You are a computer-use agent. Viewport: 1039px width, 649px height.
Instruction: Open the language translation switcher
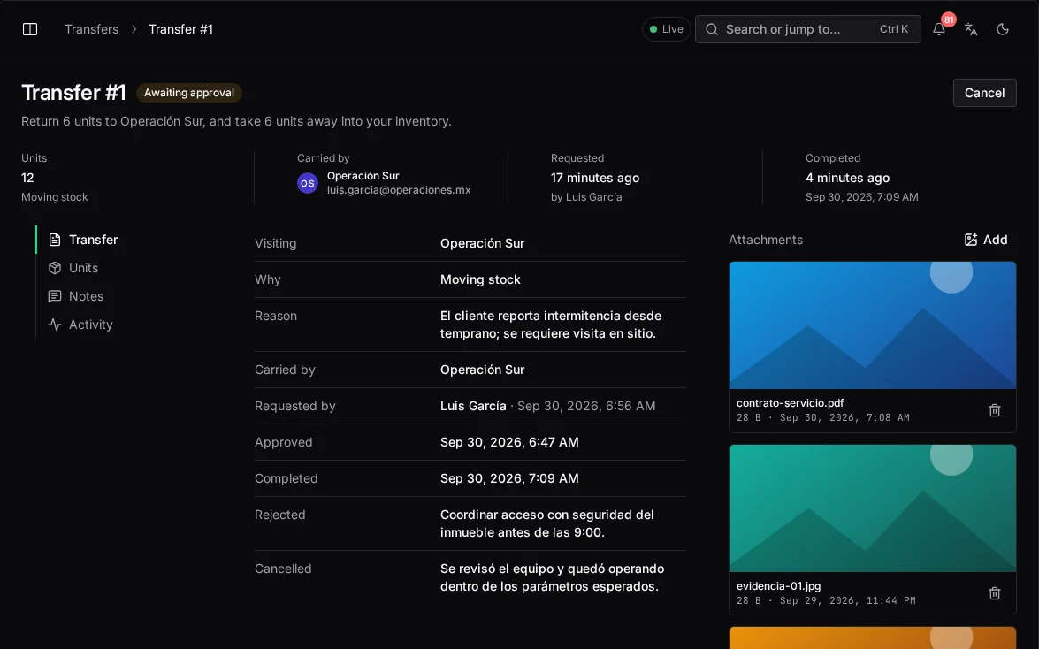pos(971,29)
